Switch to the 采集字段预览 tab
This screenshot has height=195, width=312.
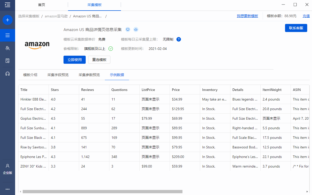tap(58, 75)
